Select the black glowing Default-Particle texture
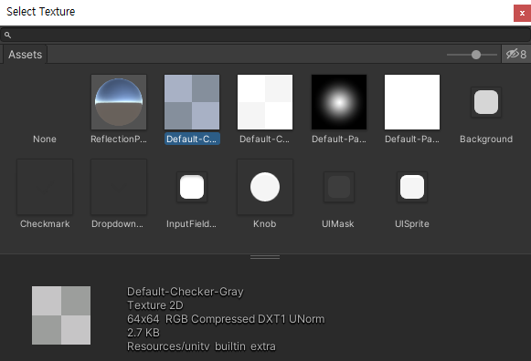 pyautogui.click(x=339, y=102)
